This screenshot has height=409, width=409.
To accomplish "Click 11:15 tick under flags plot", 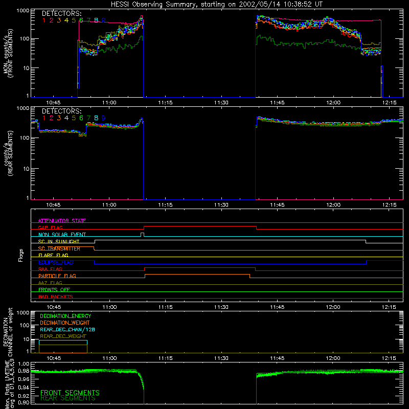I will point(165,307).
